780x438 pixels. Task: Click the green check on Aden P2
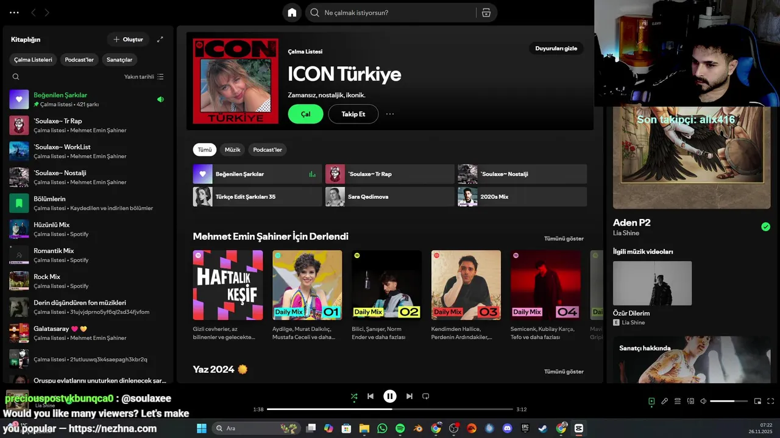point(766,227)
